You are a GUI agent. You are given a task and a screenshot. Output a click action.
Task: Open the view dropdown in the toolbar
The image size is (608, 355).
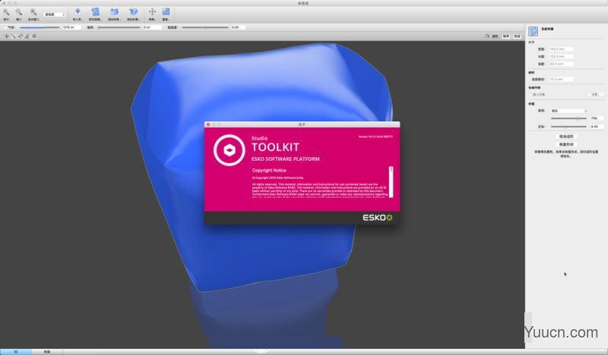tap(55, 14)
